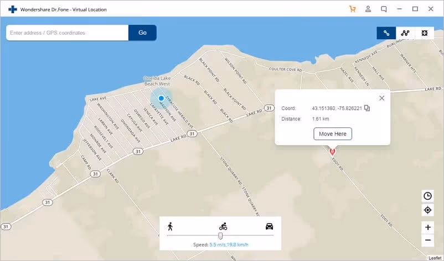Close the coordinate popup

coord(381,98)
